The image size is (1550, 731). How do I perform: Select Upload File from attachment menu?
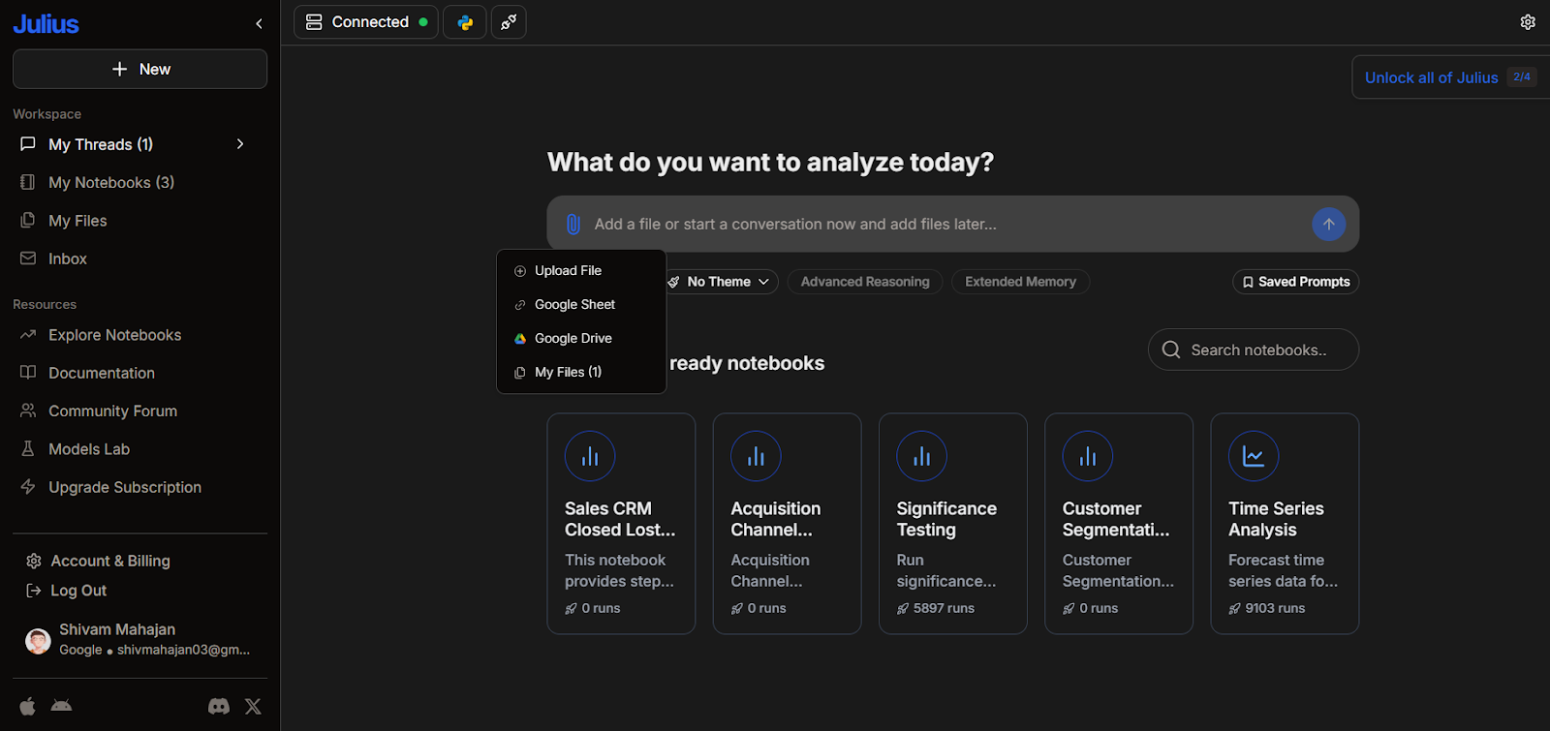(581, 271)
